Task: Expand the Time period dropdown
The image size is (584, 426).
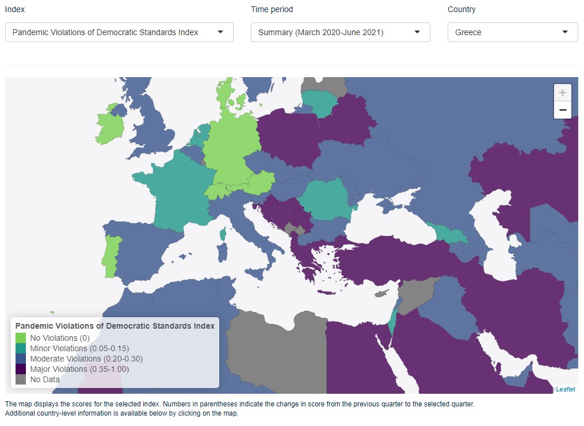Action: coord(341,32)
